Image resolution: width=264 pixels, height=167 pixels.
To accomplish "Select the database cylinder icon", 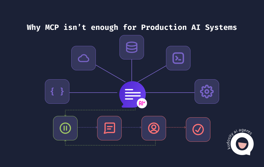I will click(x=132, y=47).
